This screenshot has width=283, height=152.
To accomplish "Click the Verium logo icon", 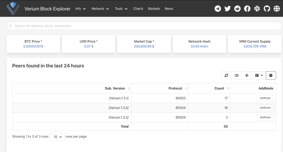I will pyautogui.click(x=13, y=8).
